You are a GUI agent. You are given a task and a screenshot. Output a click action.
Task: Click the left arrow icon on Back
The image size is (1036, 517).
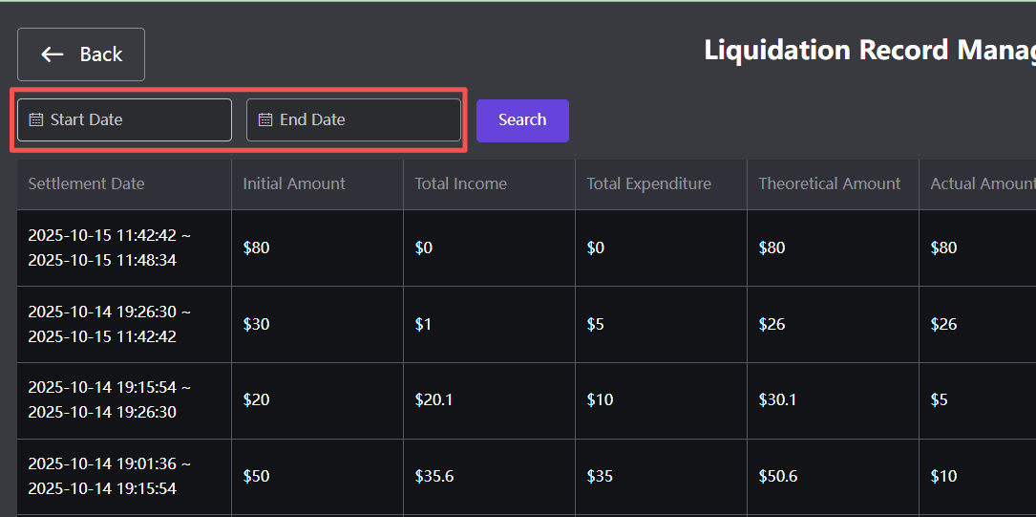pyautogui.click(x=53, y=54)
